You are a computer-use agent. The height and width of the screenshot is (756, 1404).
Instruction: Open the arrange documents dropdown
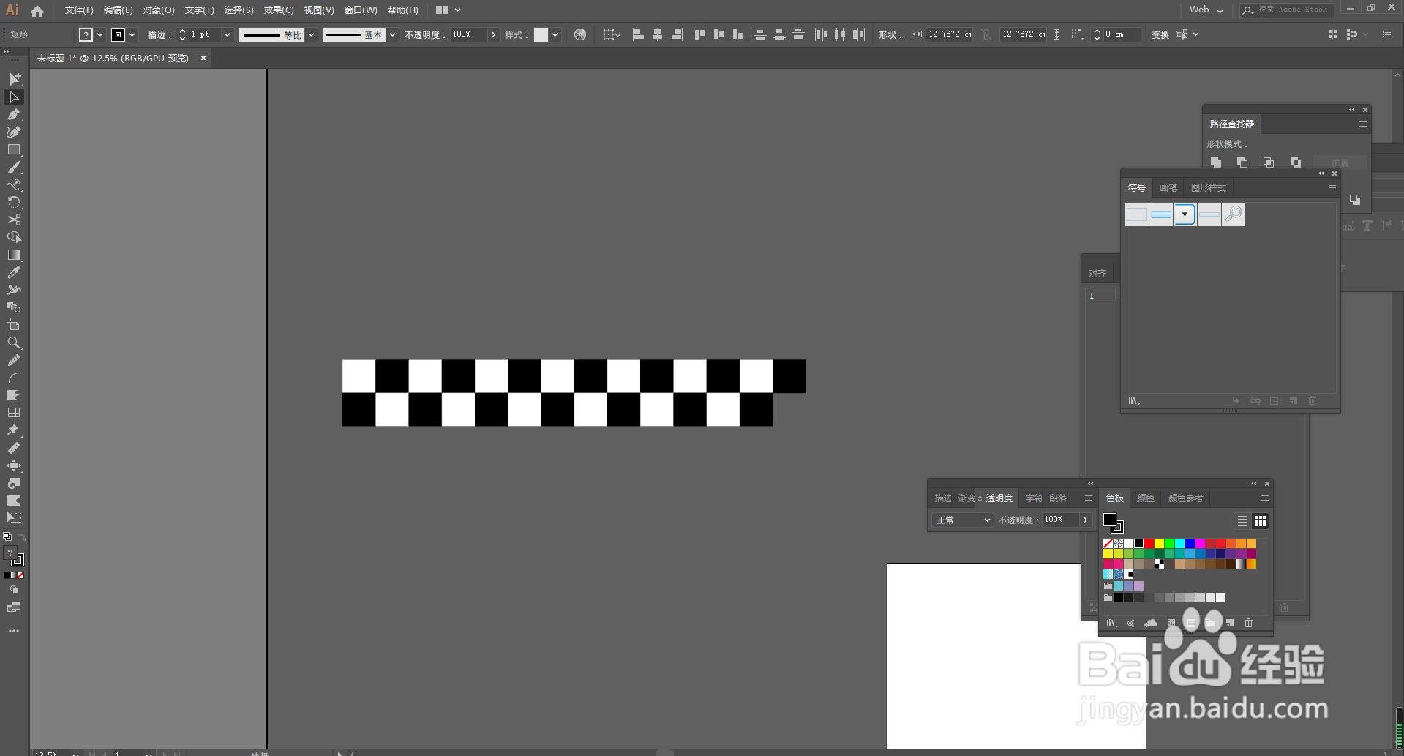pos(448,10)
